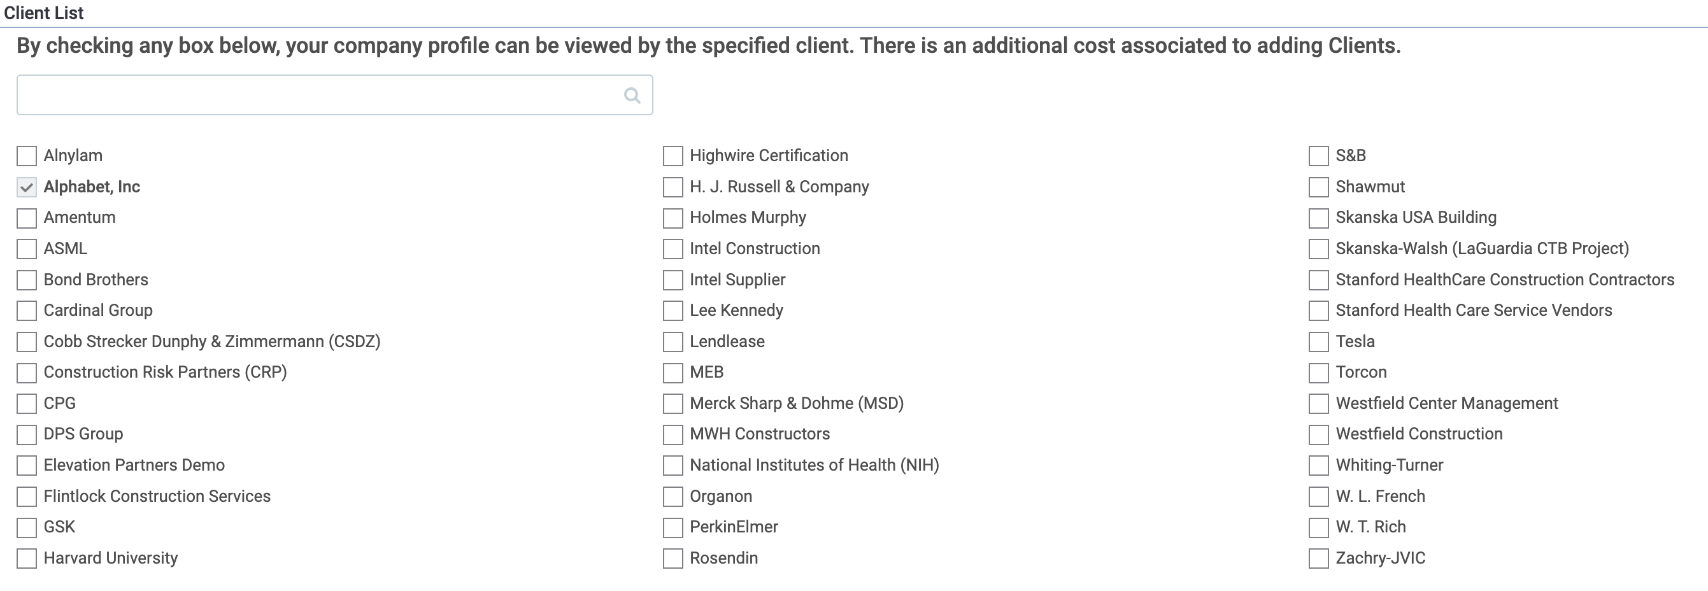Click the client search input field
Screen dimensions: 1708x591
[318, 96]
